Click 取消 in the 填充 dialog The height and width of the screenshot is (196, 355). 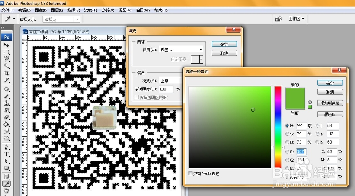[224, 53]
